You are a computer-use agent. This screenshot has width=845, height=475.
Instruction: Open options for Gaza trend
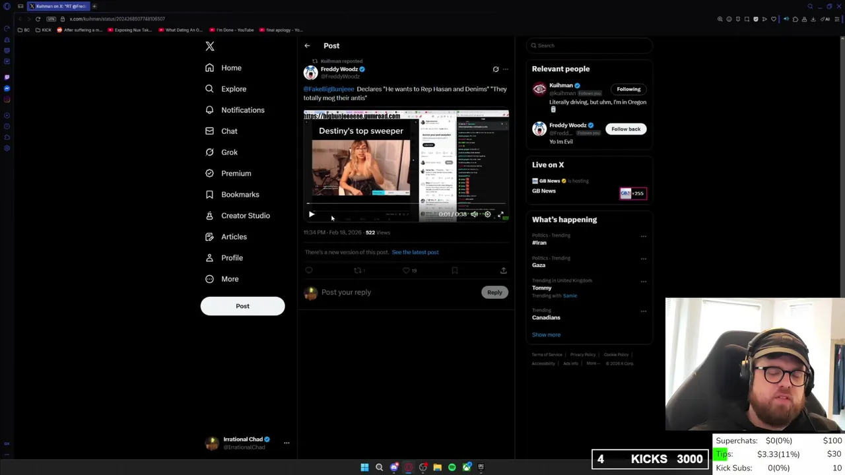coord(644,259)
